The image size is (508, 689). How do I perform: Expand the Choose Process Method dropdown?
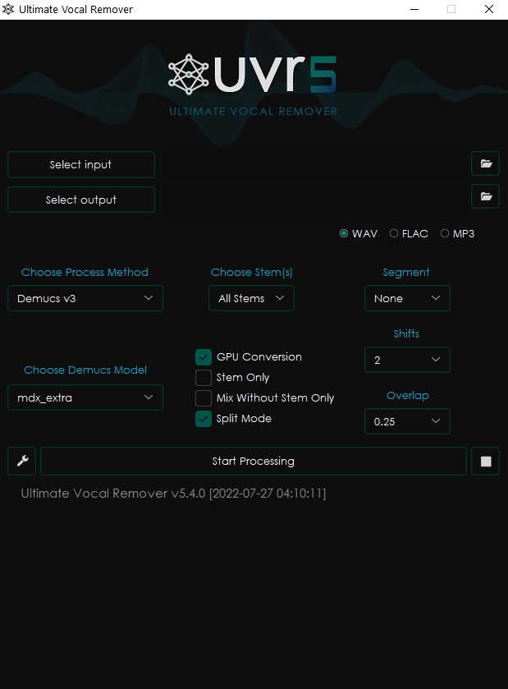tap(85, 298)
